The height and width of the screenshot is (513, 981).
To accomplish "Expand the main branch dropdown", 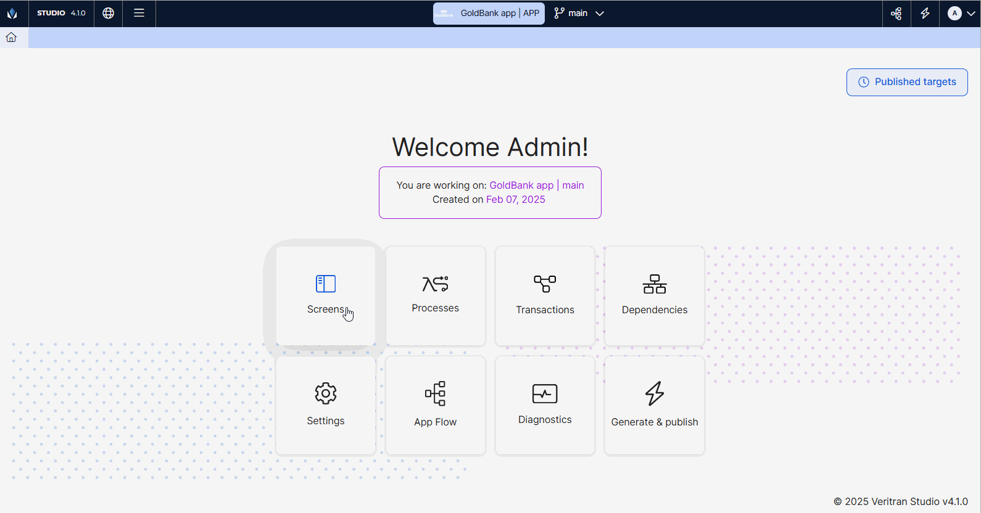I will (579, 13).
